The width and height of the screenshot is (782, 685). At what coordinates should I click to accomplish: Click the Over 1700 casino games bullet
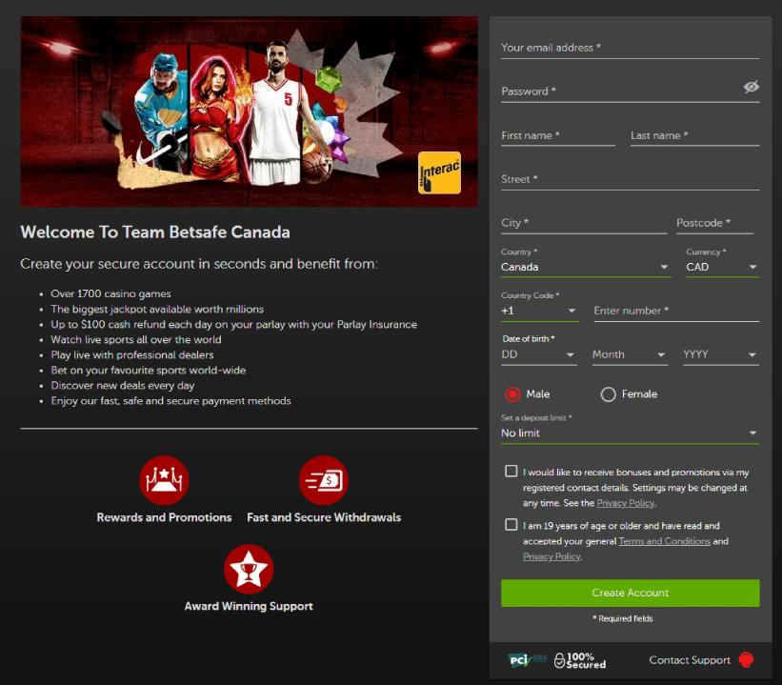110,293
